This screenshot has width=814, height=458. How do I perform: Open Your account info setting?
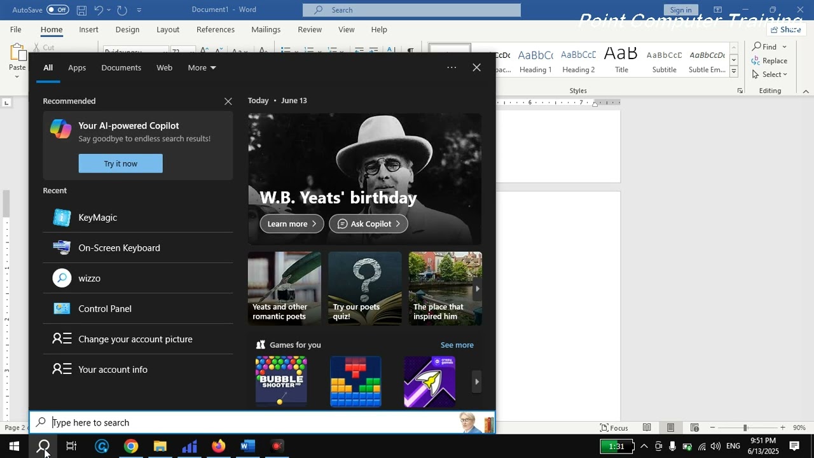pos(138,370)
